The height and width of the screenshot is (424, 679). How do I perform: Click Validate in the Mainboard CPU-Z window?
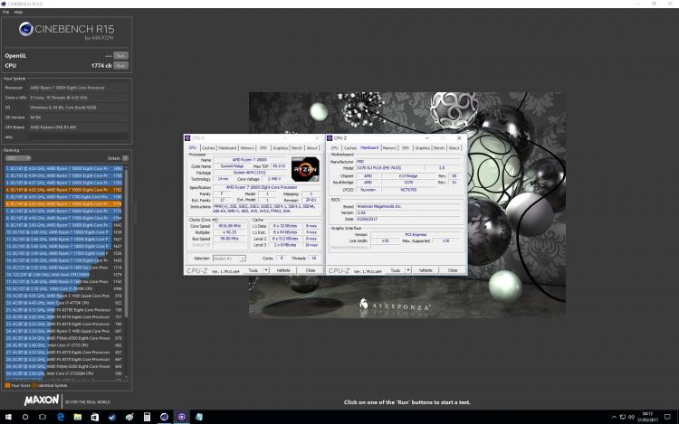coord(426,270)
